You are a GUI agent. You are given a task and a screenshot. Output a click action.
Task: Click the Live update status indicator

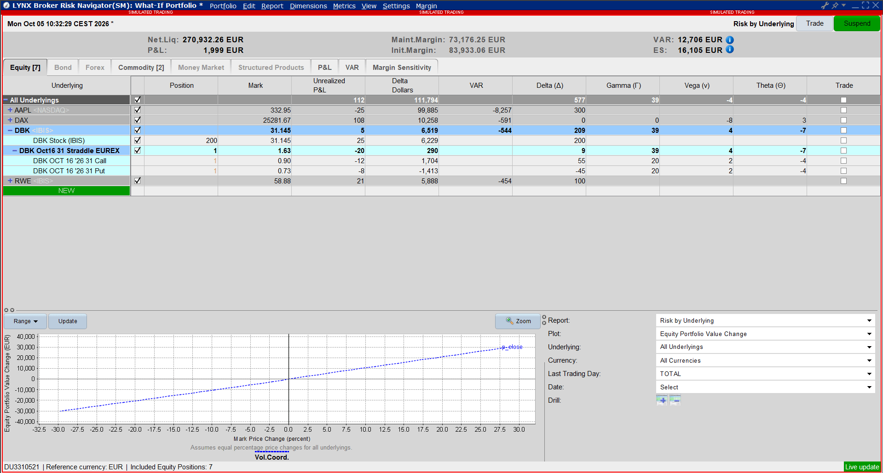point(862,467)
